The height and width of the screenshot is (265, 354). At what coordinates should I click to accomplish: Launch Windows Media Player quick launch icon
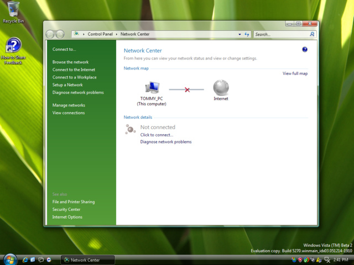pyautogui.click(x=49, y=260)
